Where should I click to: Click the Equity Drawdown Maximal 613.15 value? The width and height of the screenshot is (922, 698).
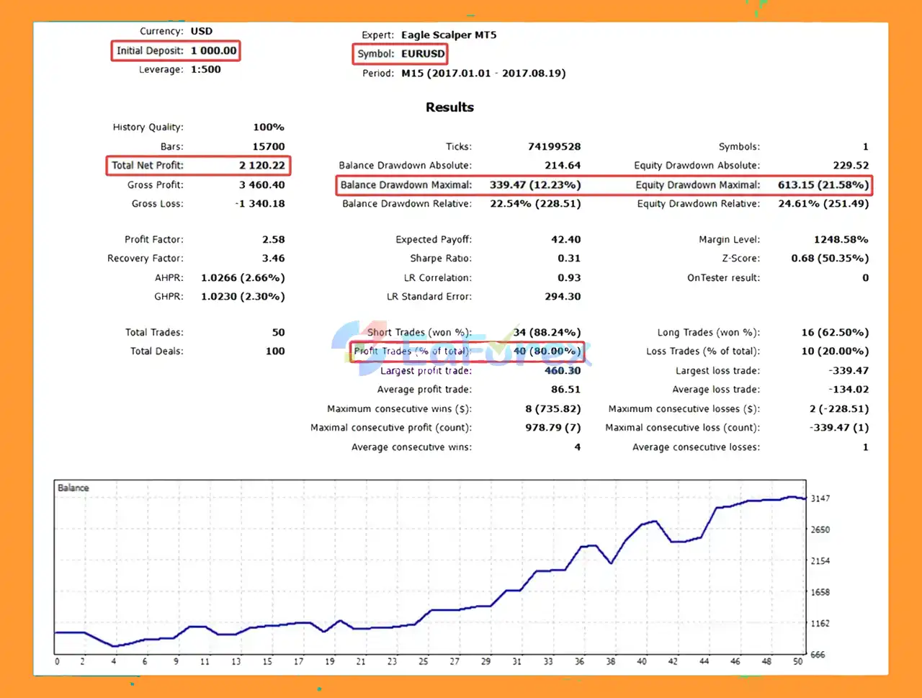[x=823, y=185]
